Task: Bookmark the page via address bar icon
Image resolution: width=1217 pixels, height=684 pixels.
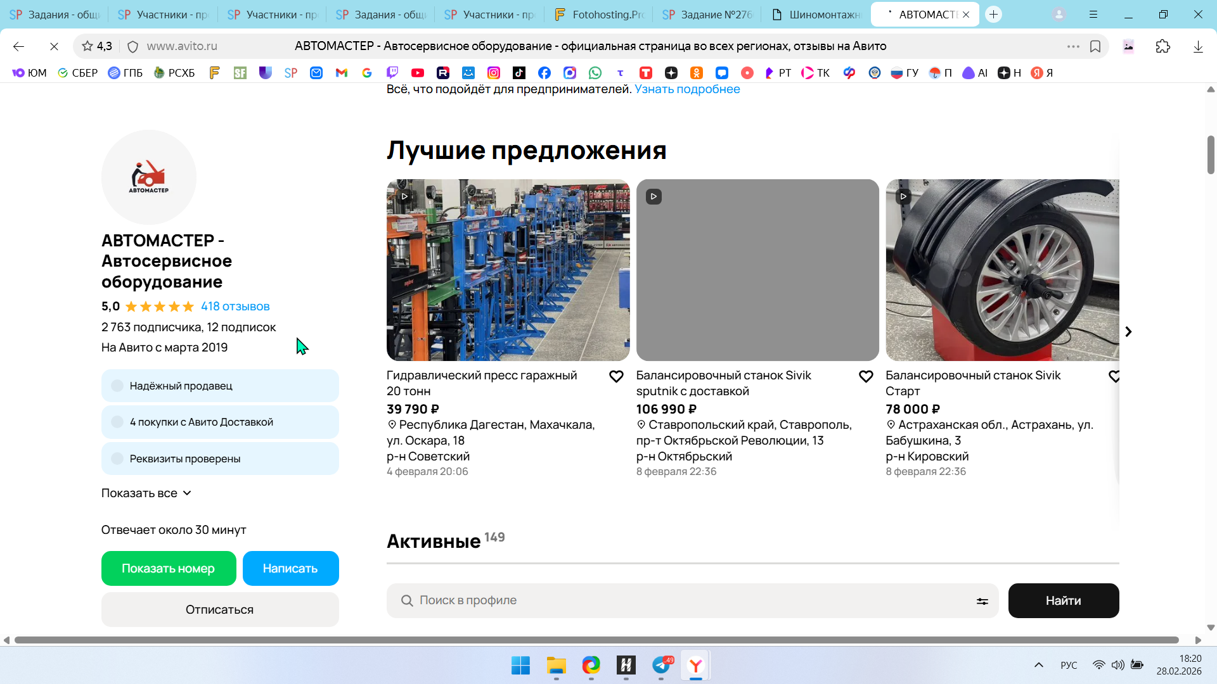Action: point(1095,46)
